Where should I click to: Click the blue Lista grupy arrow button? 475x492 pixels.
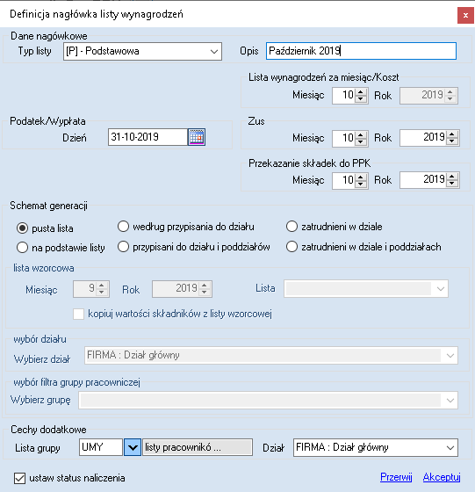[x=133, y=447]
